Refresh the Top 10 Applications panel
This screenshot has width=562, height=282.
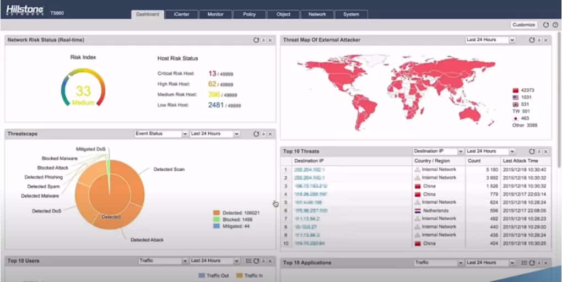tap(532, 263)
